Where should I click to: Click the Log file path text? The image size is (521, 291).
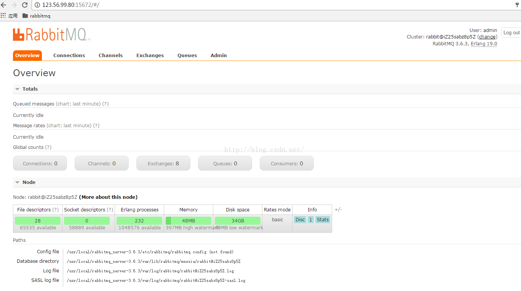[150, 271]
